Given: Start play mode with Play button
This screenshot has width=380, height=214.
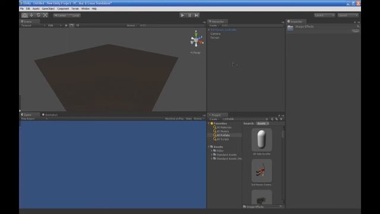Looking at the screenshot, I should pos(182,15).
